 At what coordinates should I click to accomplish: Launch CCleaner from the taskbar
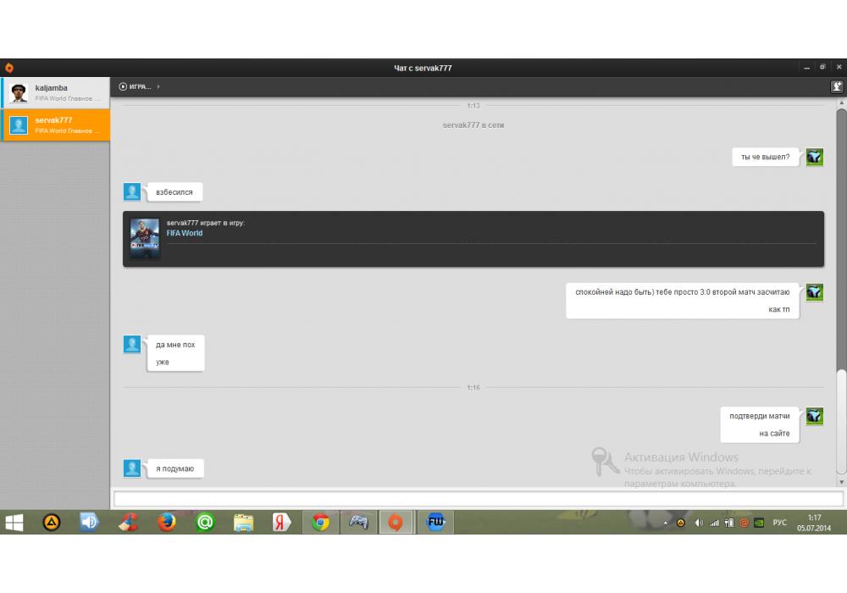[x=129, y=522]
